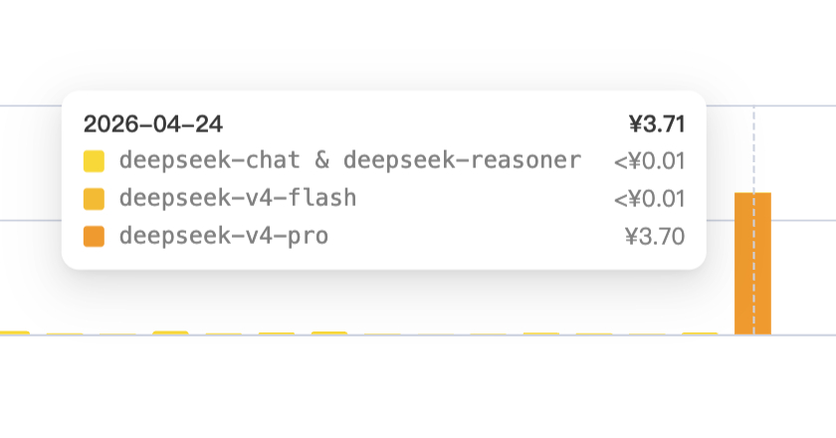Viewport: 836px width, 438px height.
Task: Click the <¥0.01 value beside deepseek-v4-flash
Action: coord(650,198)
